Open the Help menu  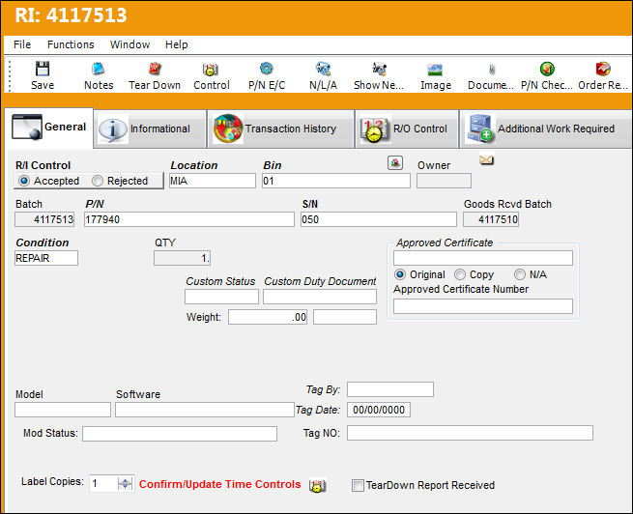177,44
